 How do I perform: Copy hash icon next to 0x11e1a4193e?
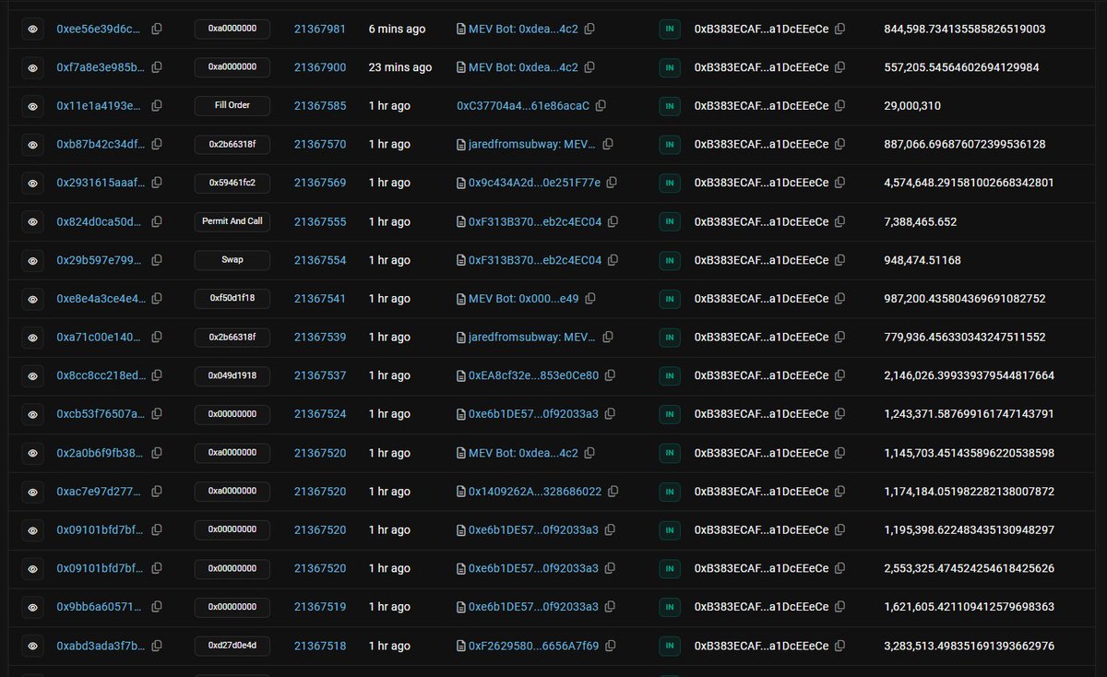coord(157,106)
